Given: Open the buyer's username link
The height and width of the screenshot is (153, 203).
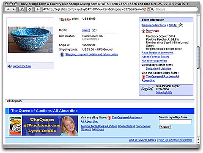Looking at the screenshot, I should tap(86, 30).
